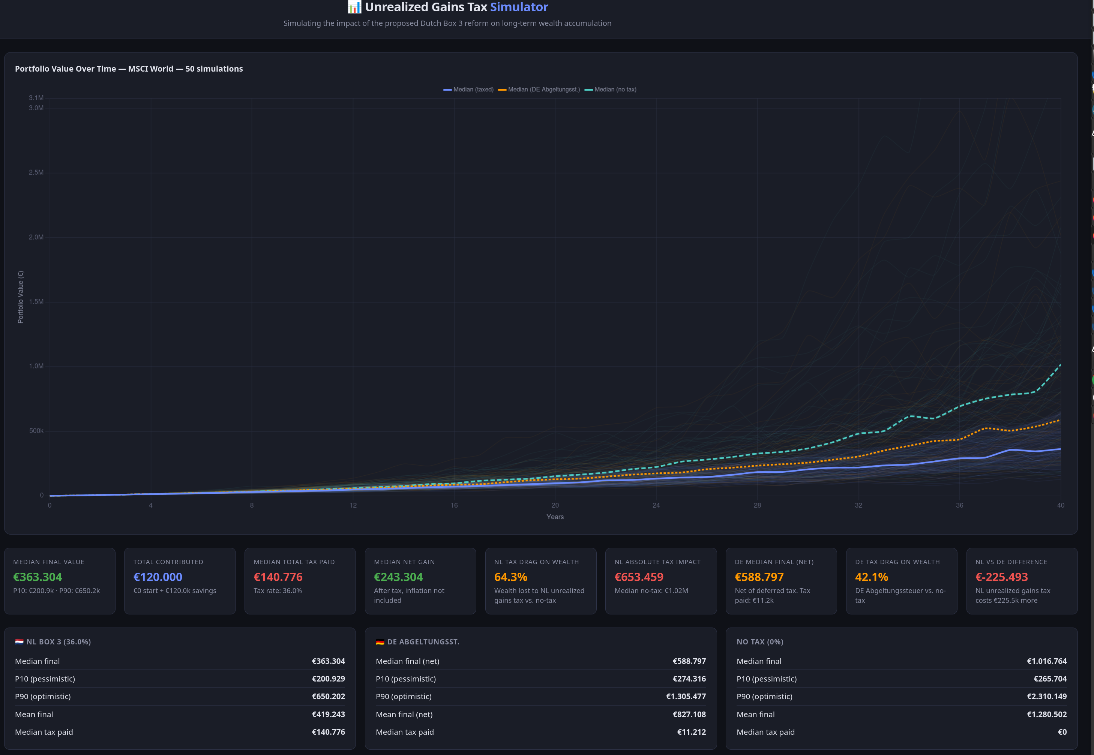Viewport: 1094px width, 755px height.
Task: Click the NL Absolute Tax Impact card
Action: 661,581
